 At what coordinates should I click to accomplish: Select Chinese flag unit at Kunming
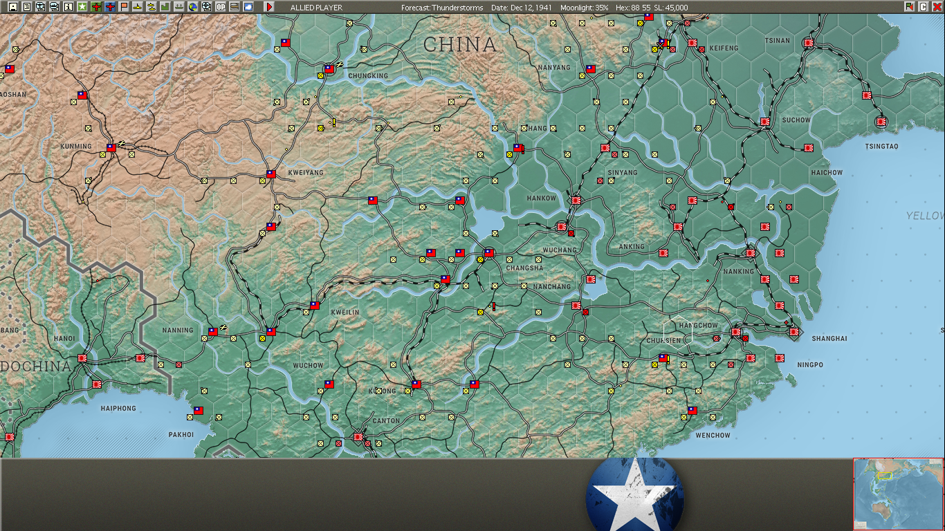[x=111, y=147]
